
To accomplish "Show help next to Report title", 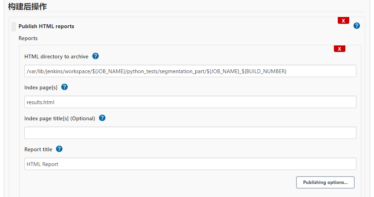I will [59, 149].
